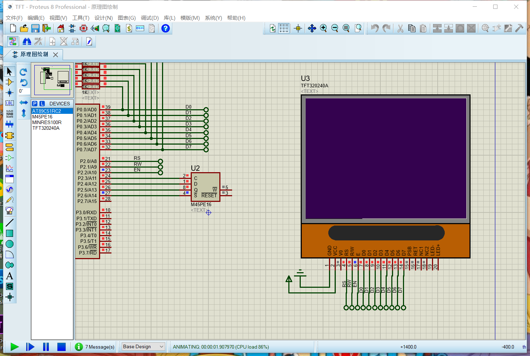Open the Bill of Materials dollar icon
Screen dimensions: 530x356
click(129, 28)
